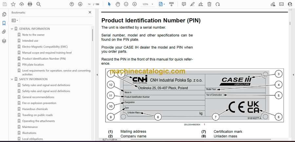The height and width of the screenshot is (142, 295).
Task: Click the Unladen mass legend text
Action: (x=226, y=136)
